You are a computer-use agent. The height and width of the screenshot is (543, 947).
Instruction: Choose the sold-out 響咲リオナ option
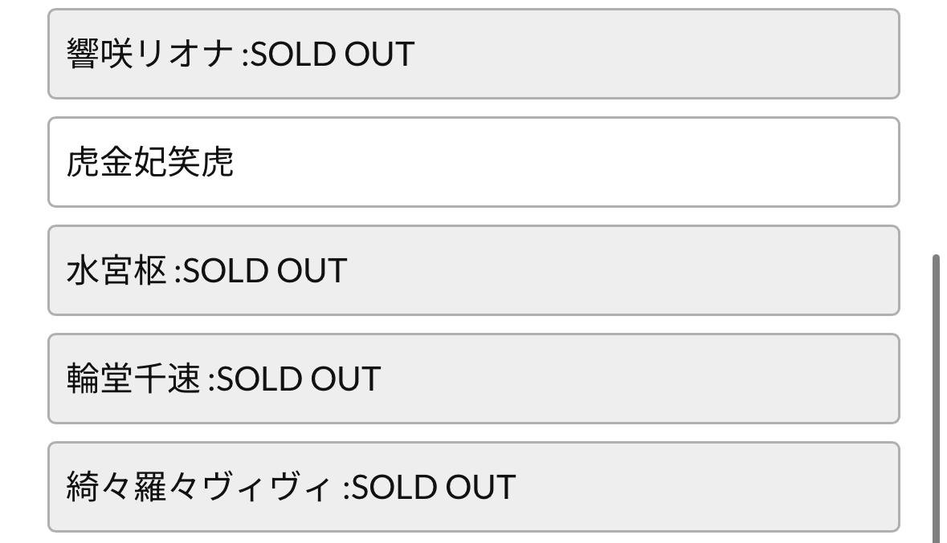(473, 54)
